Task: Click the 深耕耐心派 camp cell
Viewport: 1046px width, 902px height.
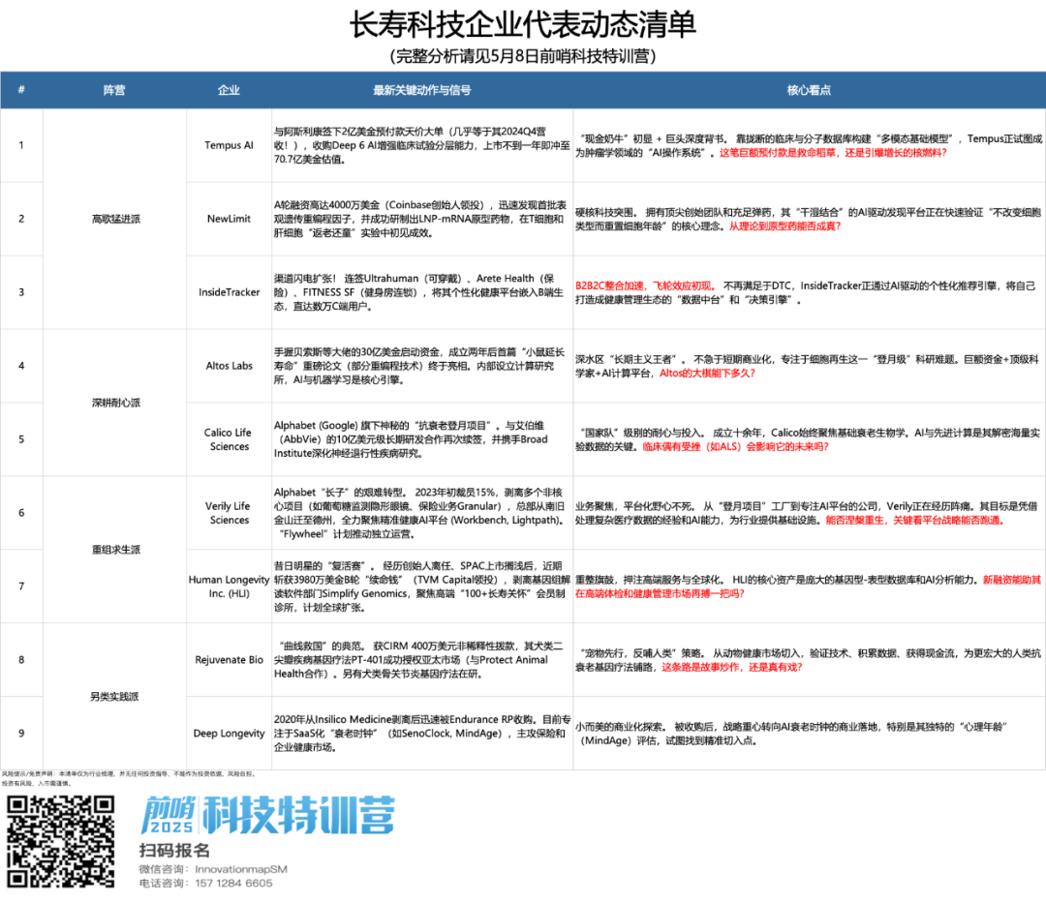Action: click(x=114, y=403)
